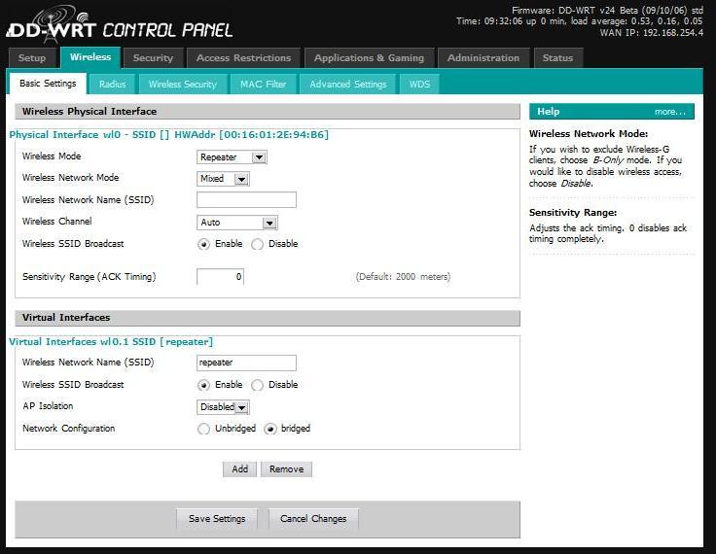Screen dimensions: 716x554
Task: Disable SSID broadcast for virtual interface wl0.1
Action: (x=258, y=385)
